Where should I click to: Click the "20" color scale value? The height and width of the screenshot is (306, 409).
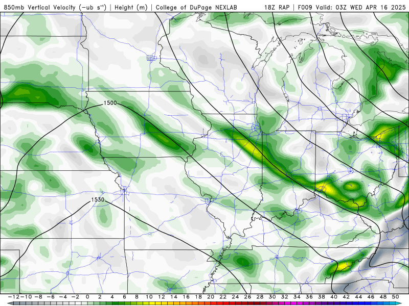(211, 297)
